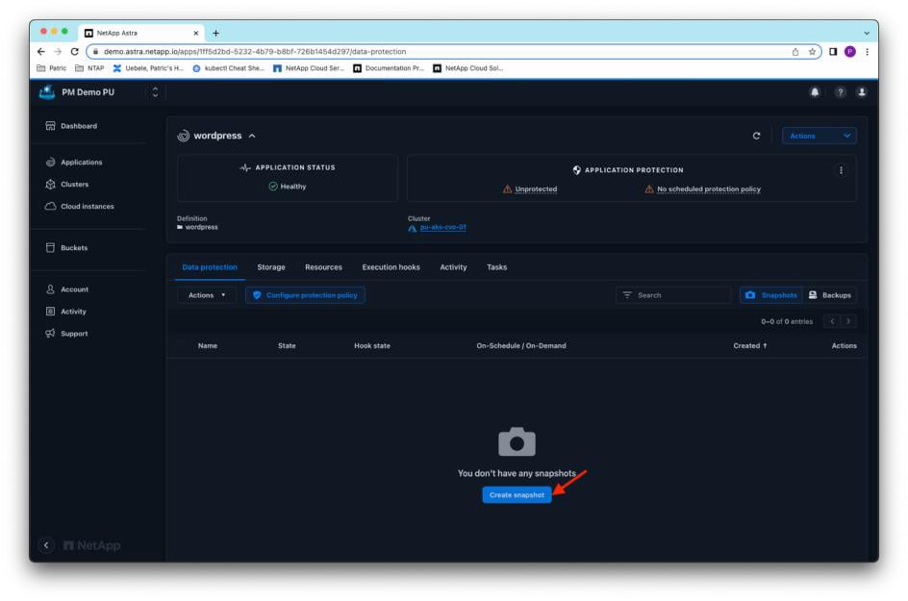Switch to the Resources tab

click(323, 267)
